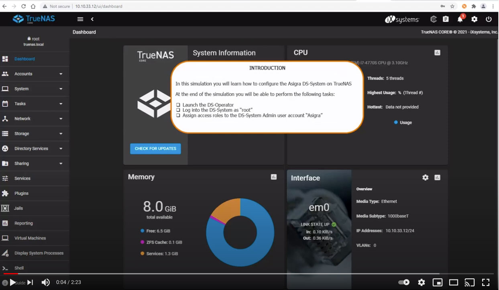Click the video play button
Image resolution: width=499 pixels, height=290 pixels.
13,282
